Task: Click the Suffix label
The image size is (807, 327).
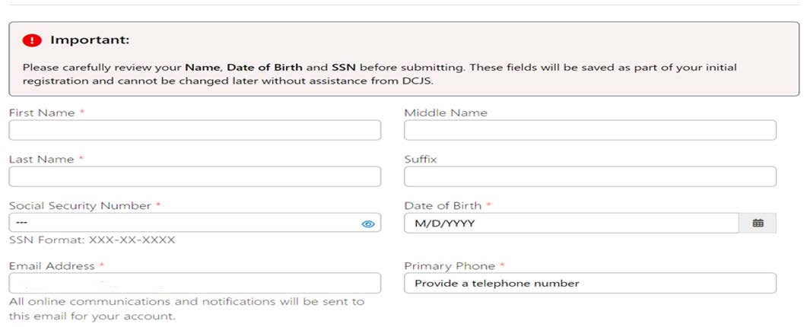Action: point(421,159)
